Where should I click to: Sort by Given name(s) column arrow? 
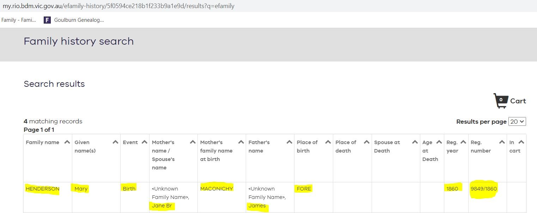tap(115, 142)
